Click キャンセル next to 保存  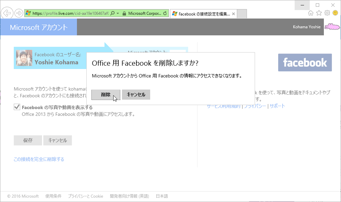(x=57, y=140)
